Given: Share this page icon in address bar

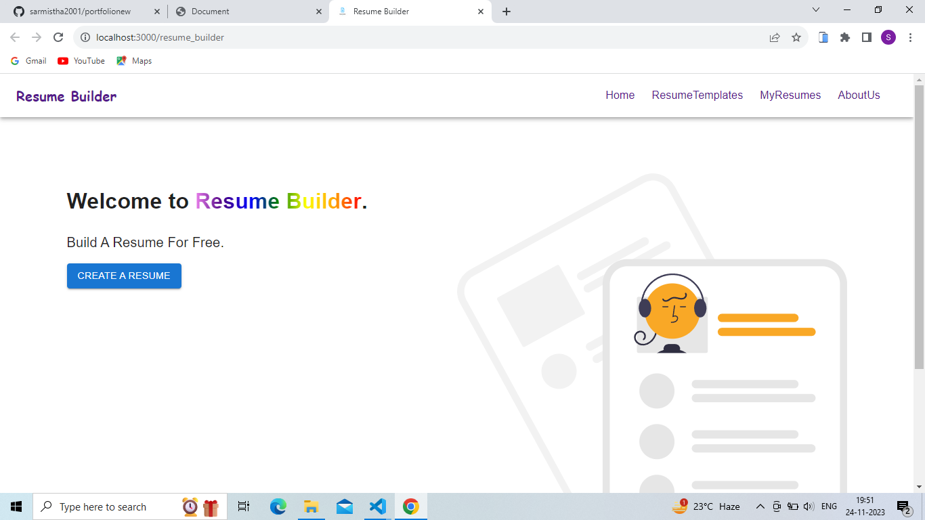Looking at the screenshot, I should click(775, 37).
